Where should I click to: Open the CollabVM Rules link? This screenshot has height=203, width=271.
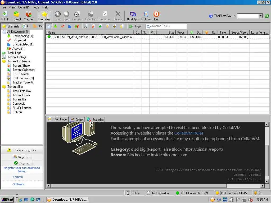189,133
